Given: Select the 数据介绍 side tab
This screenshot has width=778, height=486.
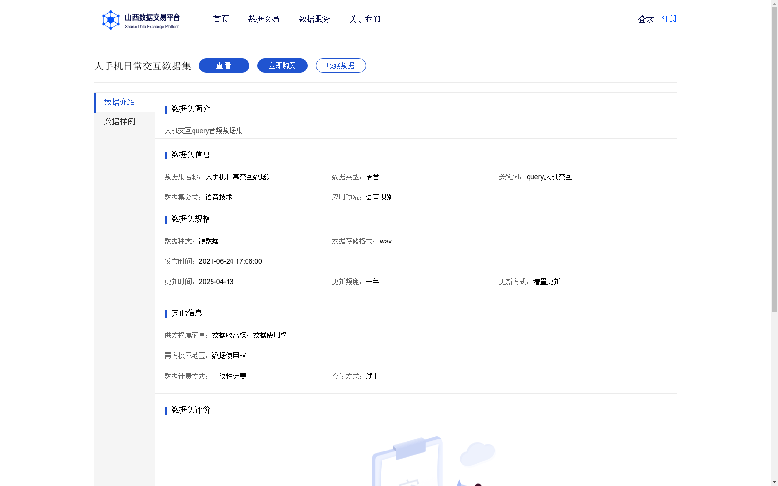Looking at the screenshot, I should click(124, 103).
